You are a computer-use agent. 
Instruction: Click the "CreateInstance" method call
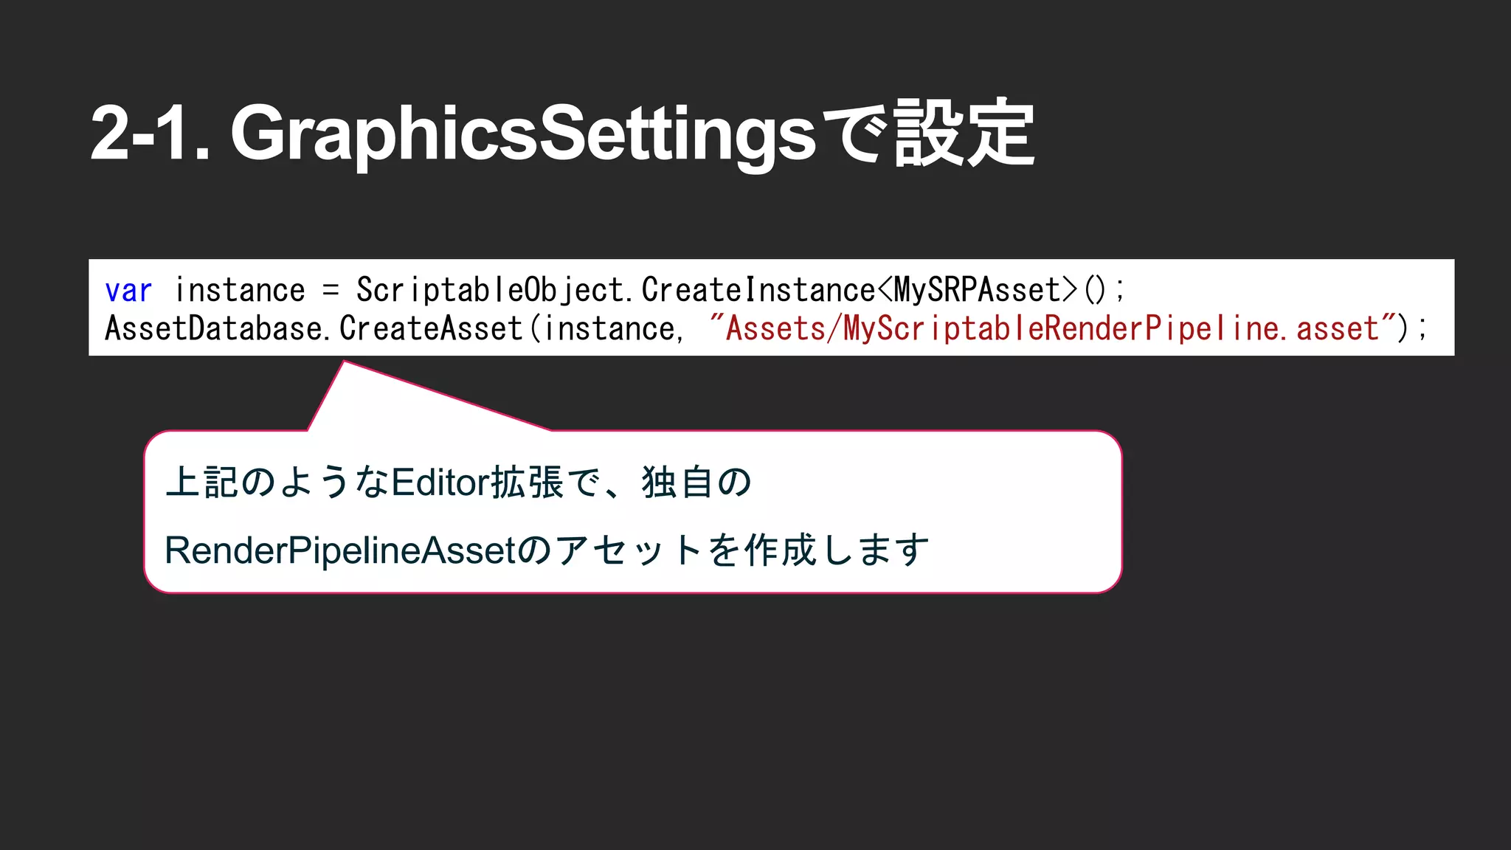click(x=758, y=291)
